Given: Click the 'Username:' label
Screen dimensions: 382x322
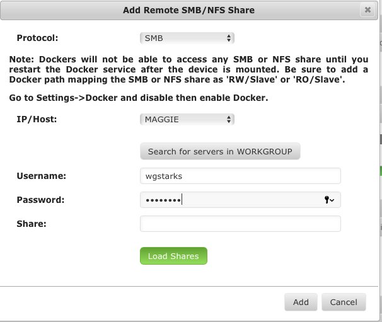Looking at the screenshot, I should [x=41, y=176].
